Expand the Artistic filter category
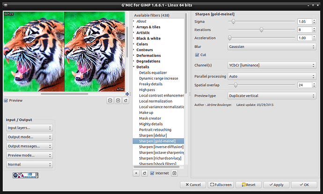 pos(143,33)
